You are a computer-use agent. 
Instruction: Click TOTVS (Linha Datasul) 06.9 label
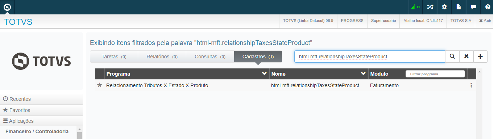point(308,21)
